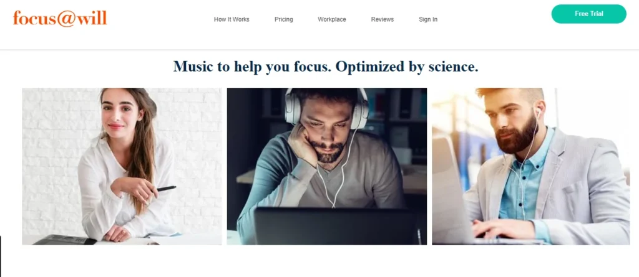Click the white earbud in the bearded man's ear
The height and width of the screenshot is (277, 639).
point(539,111)
